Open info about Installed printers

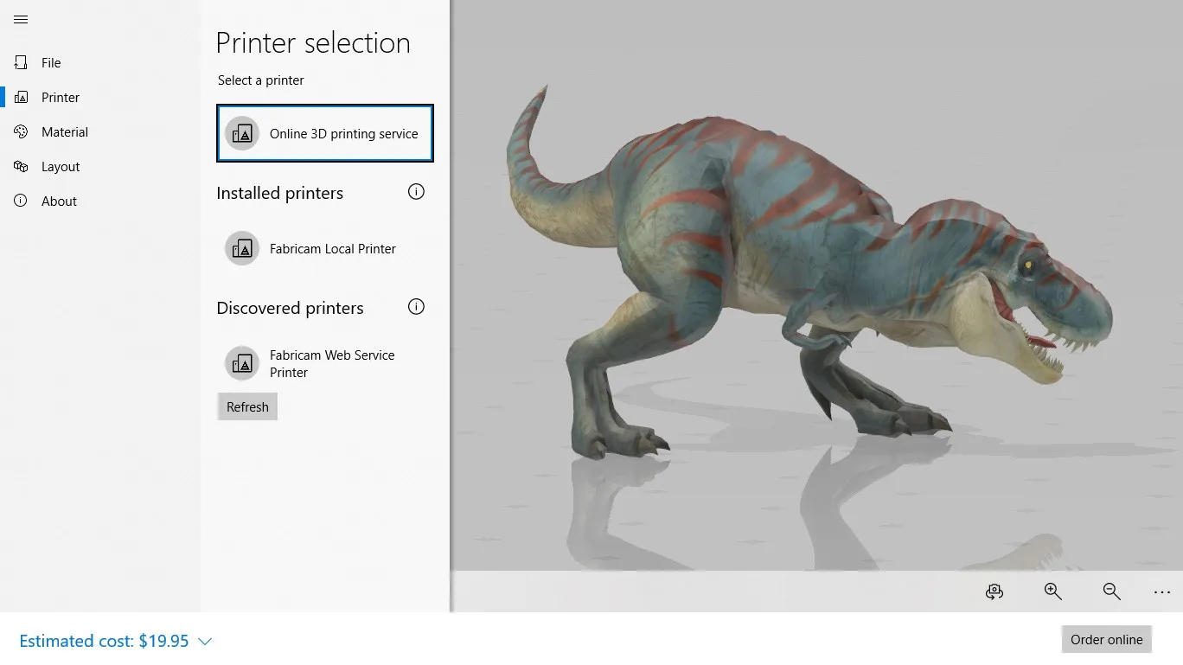point(416,192)
